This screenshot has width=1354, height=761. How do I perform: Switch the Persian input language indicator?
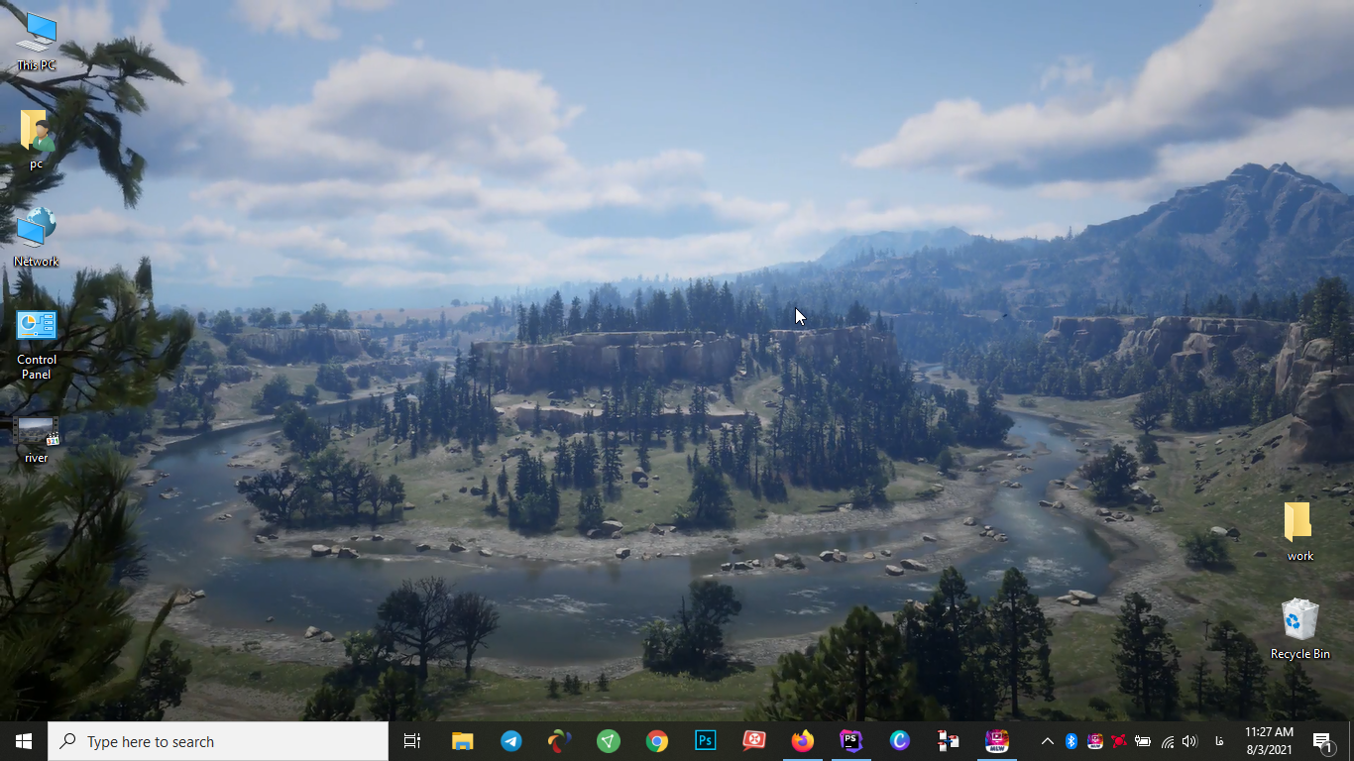pos(1218,741)
